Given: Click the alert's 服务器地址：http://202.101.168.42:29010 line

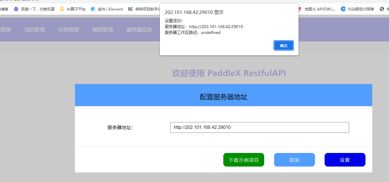Looking at the screenshot, I should click(x=204, y=27).
